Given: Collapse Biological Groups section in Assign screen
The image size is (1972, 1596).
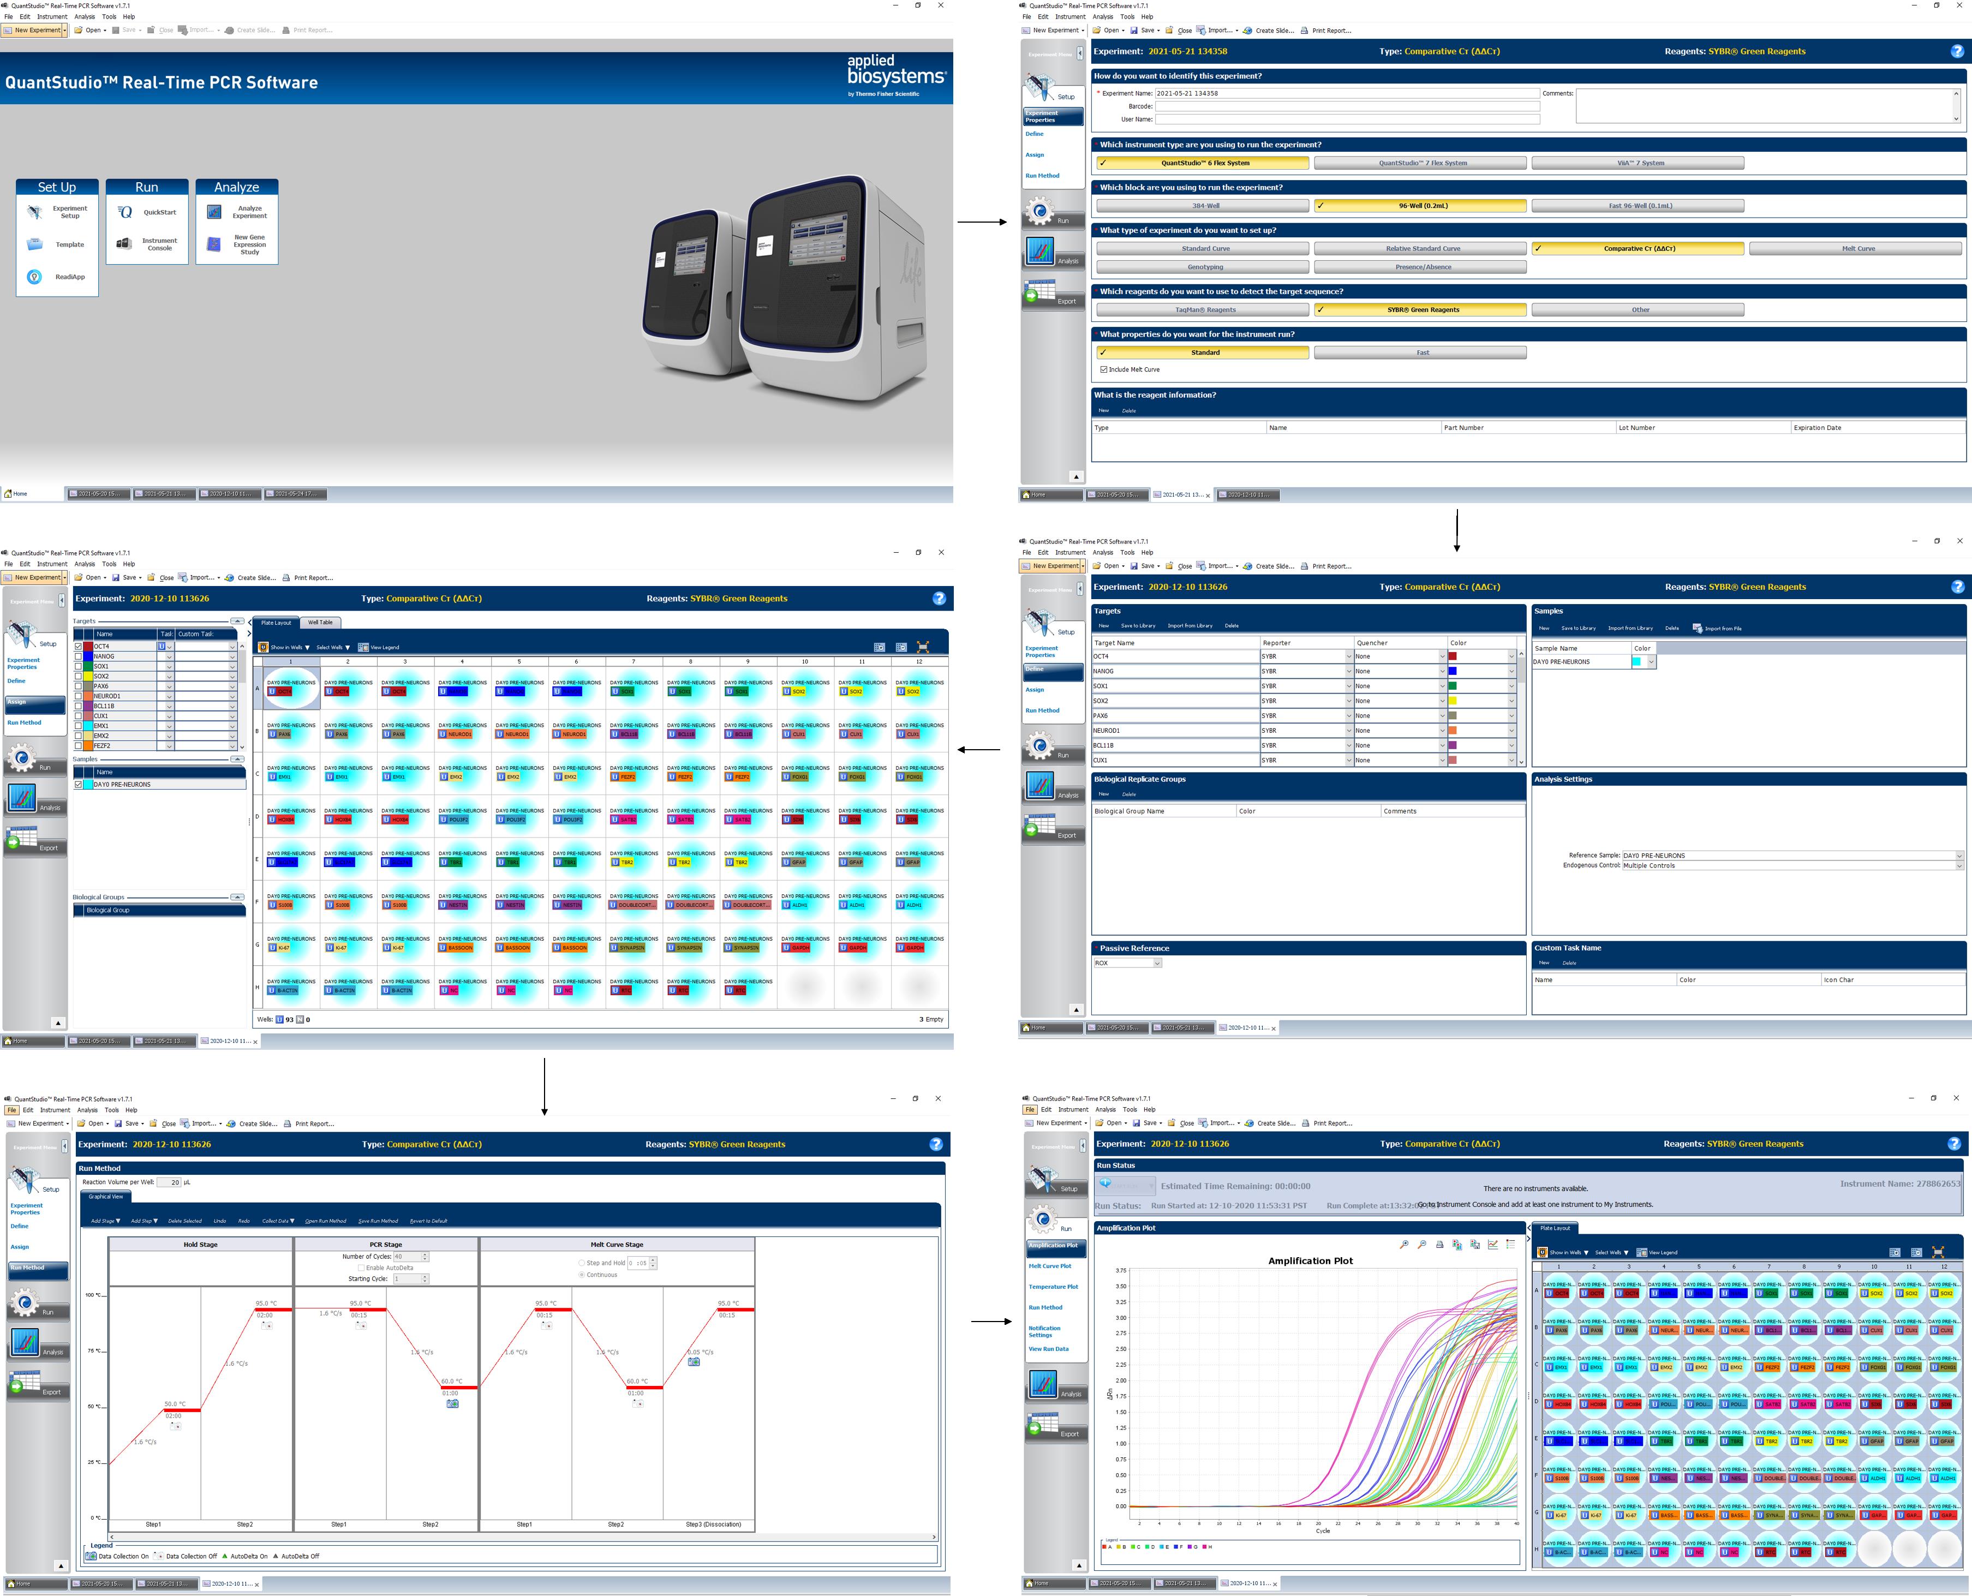Looking at the screenshot, I should pos(236,896).
